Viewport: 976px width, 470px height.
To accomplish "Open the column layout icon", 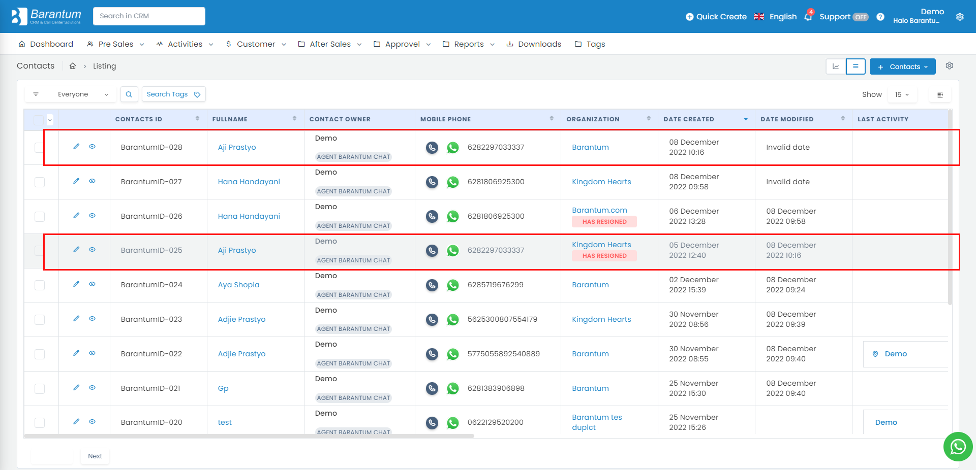I will (x=940, y=95).
